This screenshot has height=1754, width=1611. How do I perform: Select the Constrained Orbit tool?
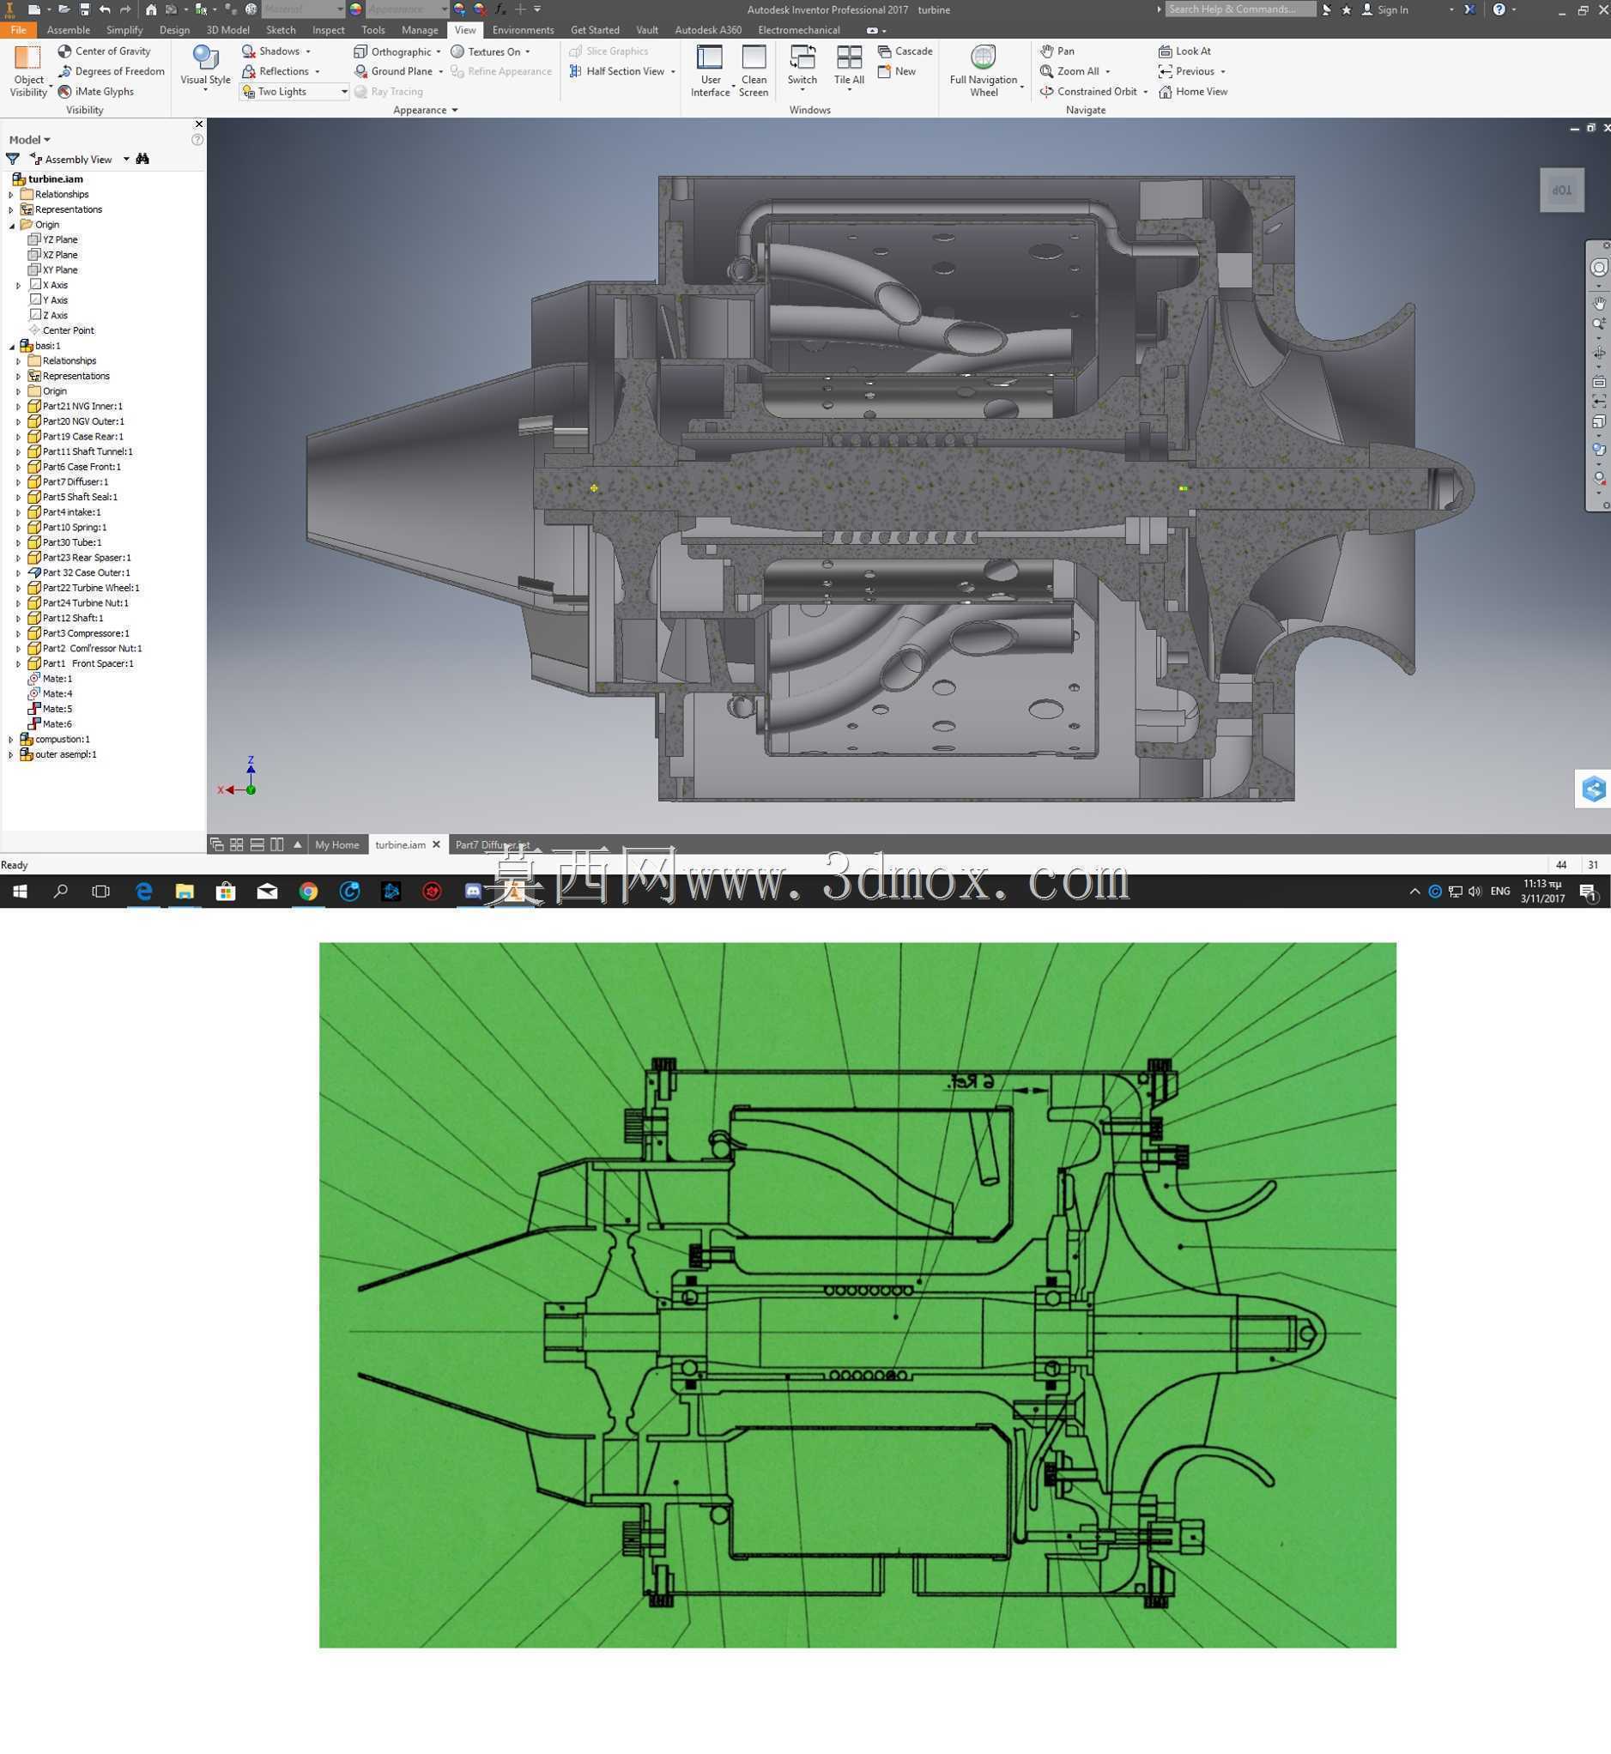point(1089,92)
